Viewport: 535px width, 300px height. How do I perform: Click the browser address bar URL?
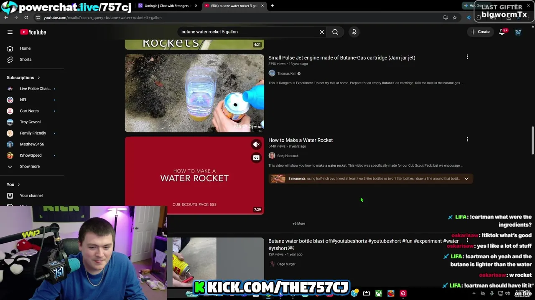pos(102,17)
